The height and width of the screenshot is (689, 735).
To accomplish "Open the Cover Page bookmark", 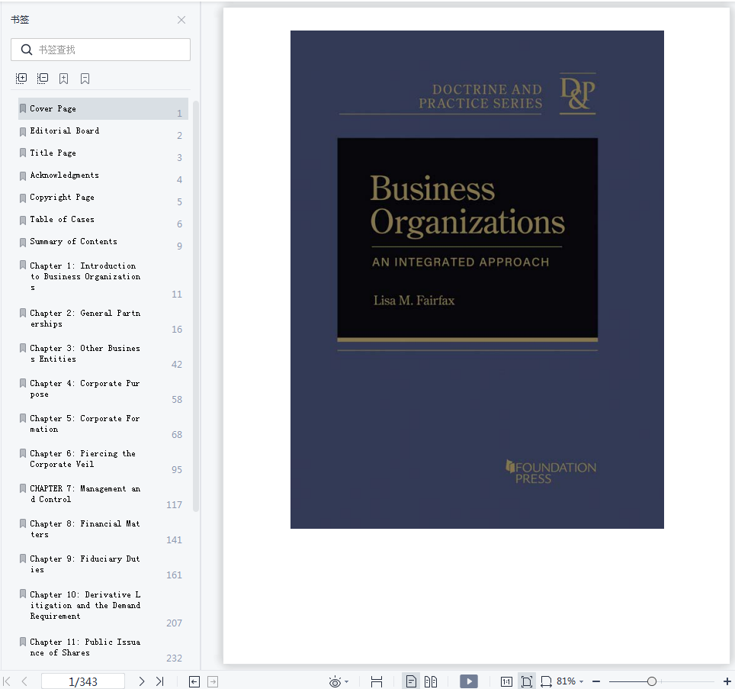I will coord(103,109).
